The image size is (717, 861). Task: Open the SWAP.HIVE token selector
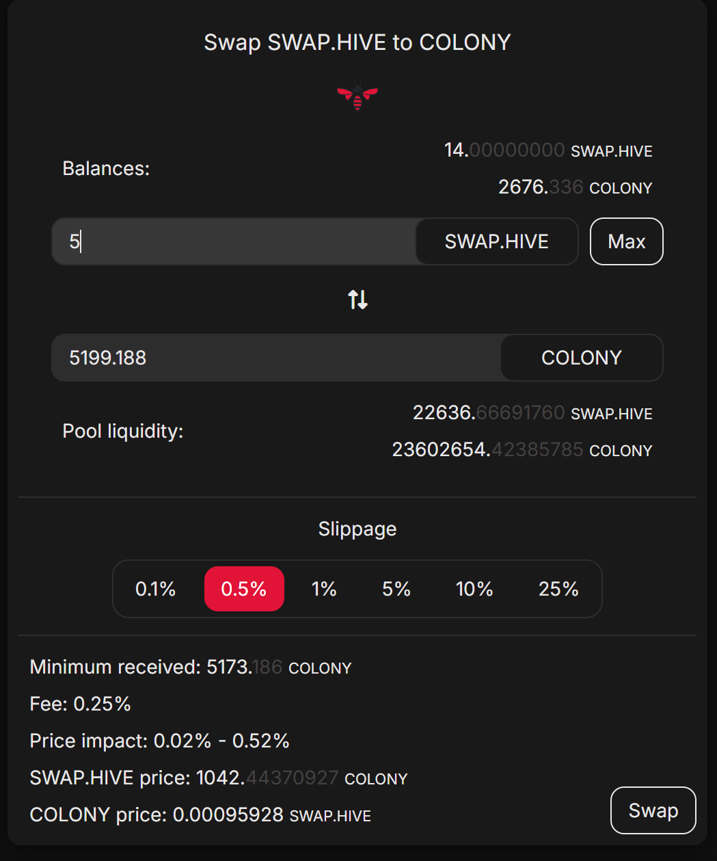497,241
